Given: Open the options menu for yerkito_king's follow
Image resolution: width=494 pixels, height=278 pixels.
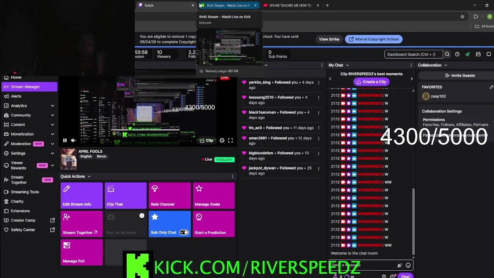Looking at the screenshot, I should pos(318,83).
